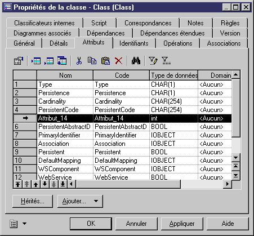Open the Properties tool icon

click(x=19, y=61)
